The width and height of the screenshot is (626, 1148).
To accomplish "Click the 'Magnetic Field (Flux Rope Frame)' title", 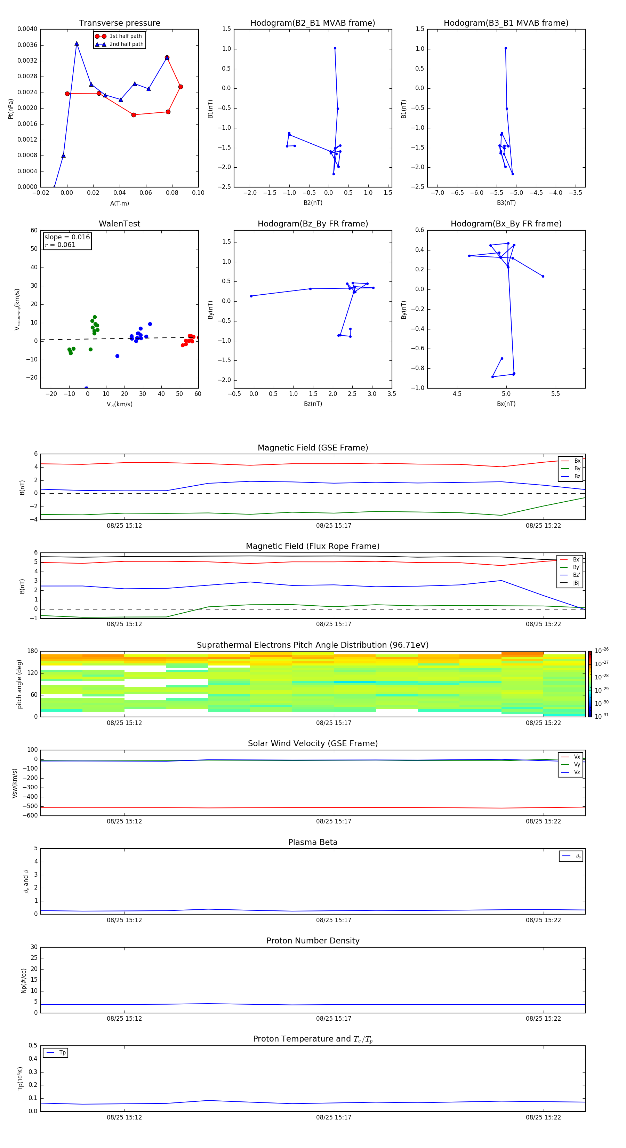I will [x=313, y=547].
